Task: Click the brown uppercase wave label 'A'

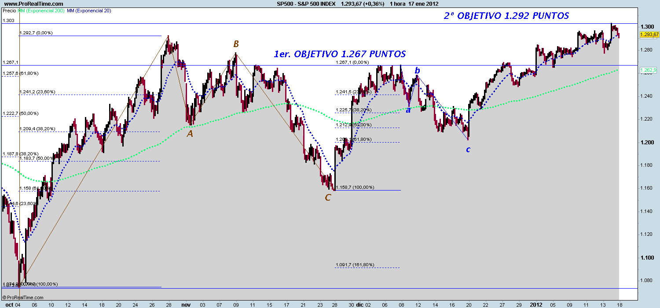Action: tap(190, 133)
